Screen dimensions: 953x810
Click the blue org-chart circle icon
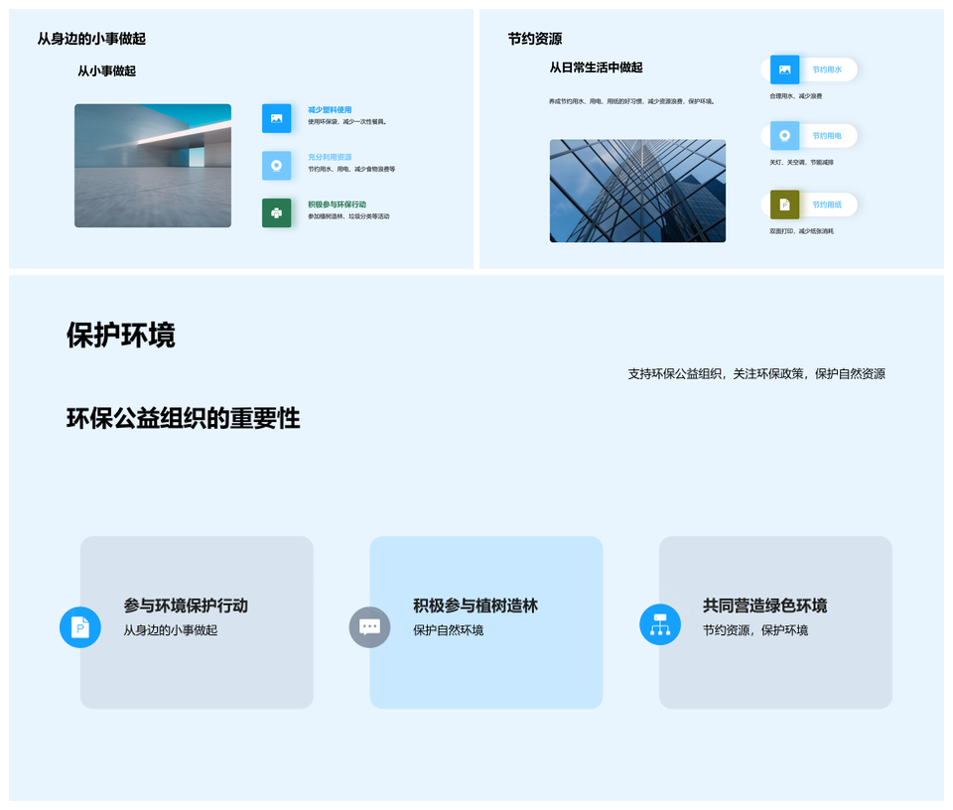click(660, 624)
